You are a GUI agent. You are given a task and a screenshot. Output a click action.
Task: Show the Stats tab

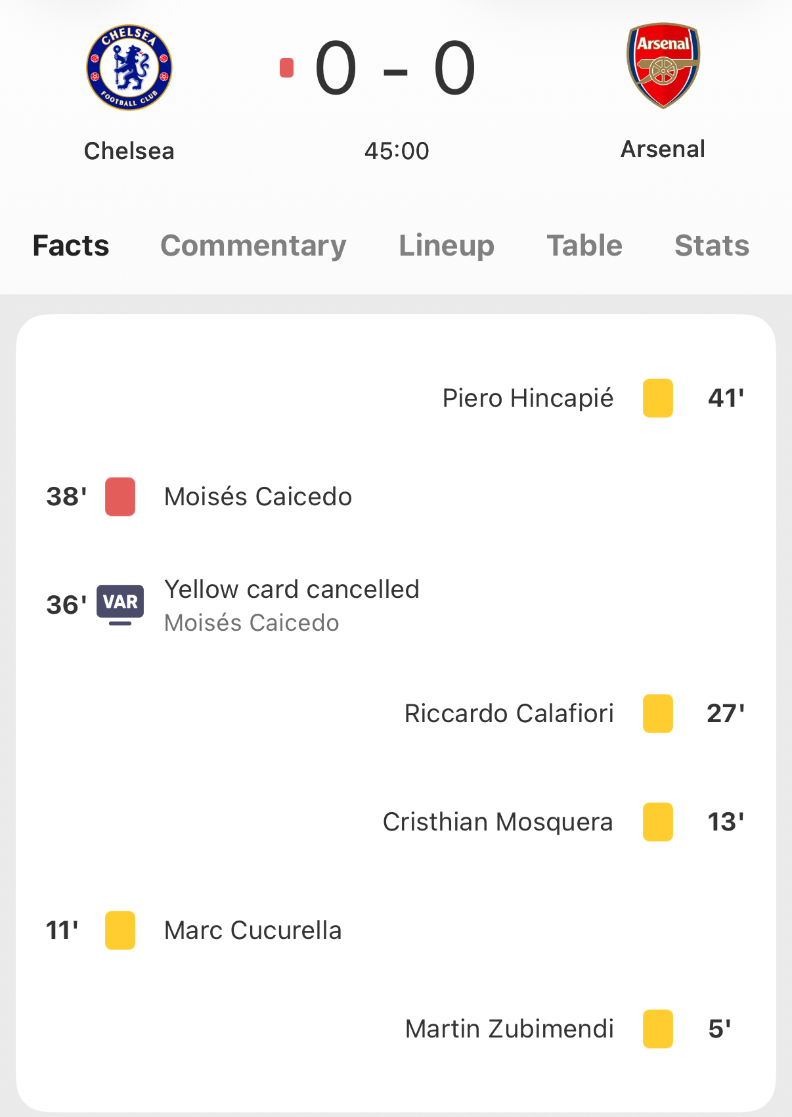tap(712, 246)
